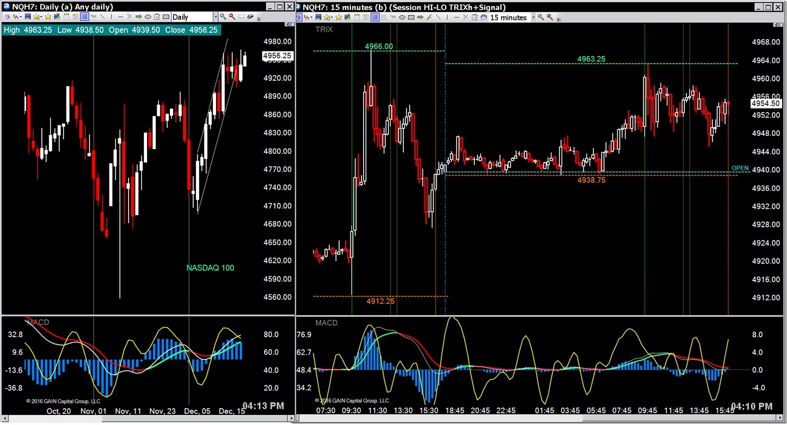Click the NASDAQ 100 label on Daily chart
This screenshot has height=425, width=787.
(x=210, y=268)
